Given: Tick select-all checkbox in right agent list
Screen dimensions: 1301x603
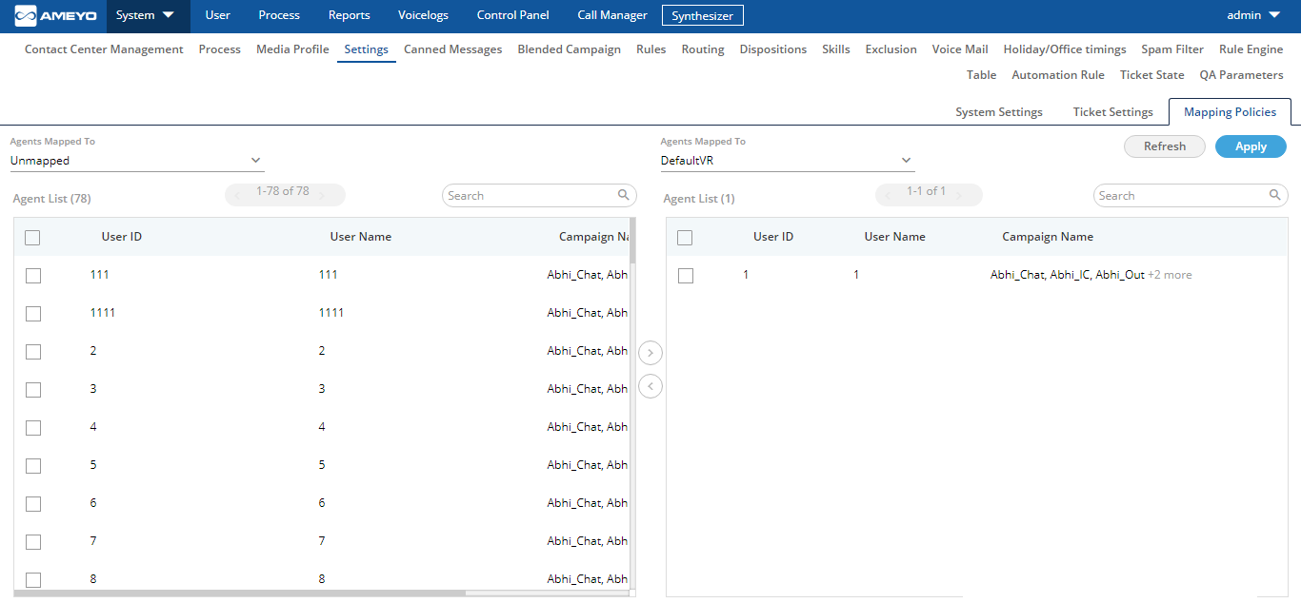Looking at the screenshot, I should coord(685,238).
